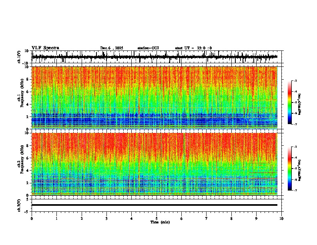Click the "3" time axis tick label

[106, 219]
